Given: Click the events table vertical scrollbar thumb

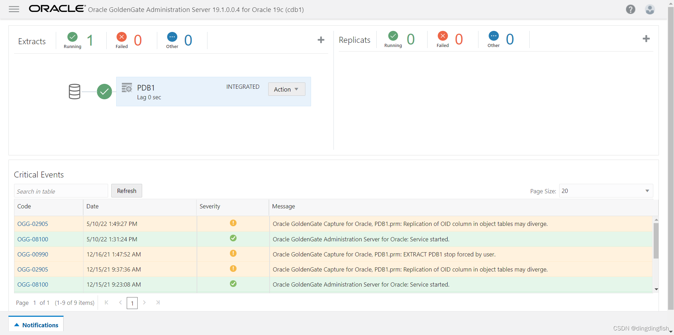Looking at the screenshot, I should [x=656, y=241].
